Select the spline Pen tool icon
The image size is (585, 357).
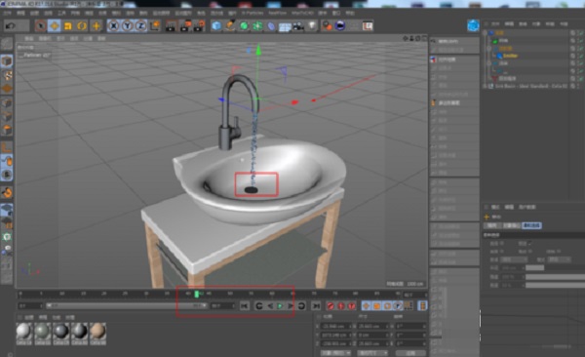click(230, 25)
